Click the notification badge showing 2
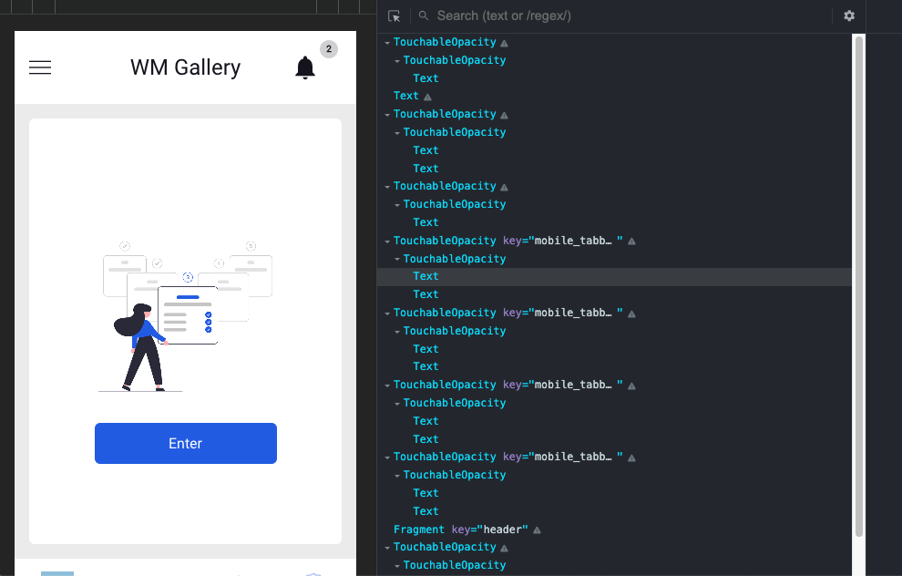 (x=329, y=49)
